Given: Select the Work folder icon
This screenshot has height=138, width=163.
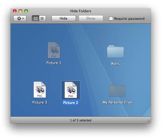Looking at the screenshot, I should (x=115, y=52).
